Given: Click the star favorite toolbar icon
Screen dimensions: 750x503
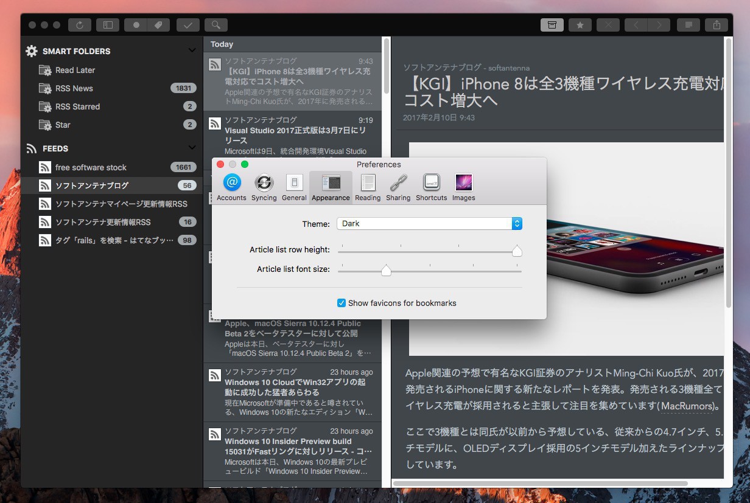Looking at the screenshot, I should point(580,25).
